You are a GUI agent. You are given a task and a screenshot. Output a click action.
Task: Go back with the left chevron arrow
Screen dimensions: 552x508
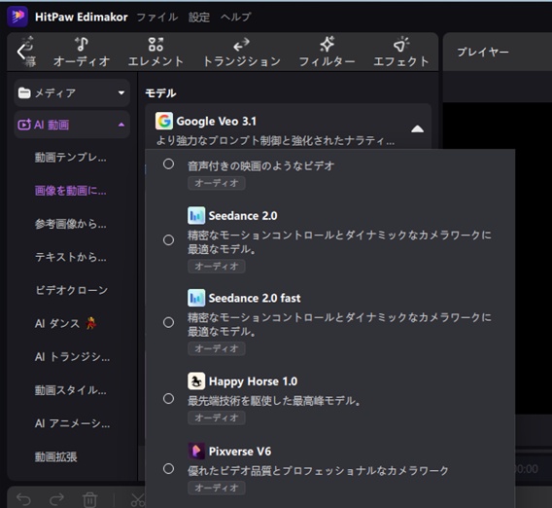click(21, 53)
